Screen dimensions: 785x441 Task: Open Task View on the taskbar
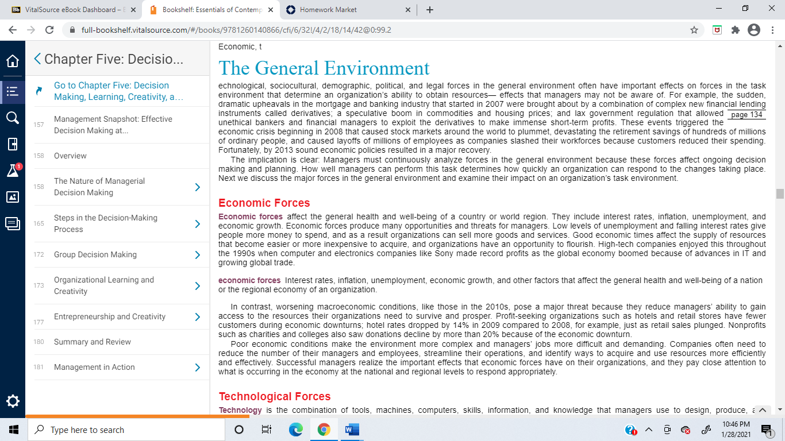coord(267,430)
